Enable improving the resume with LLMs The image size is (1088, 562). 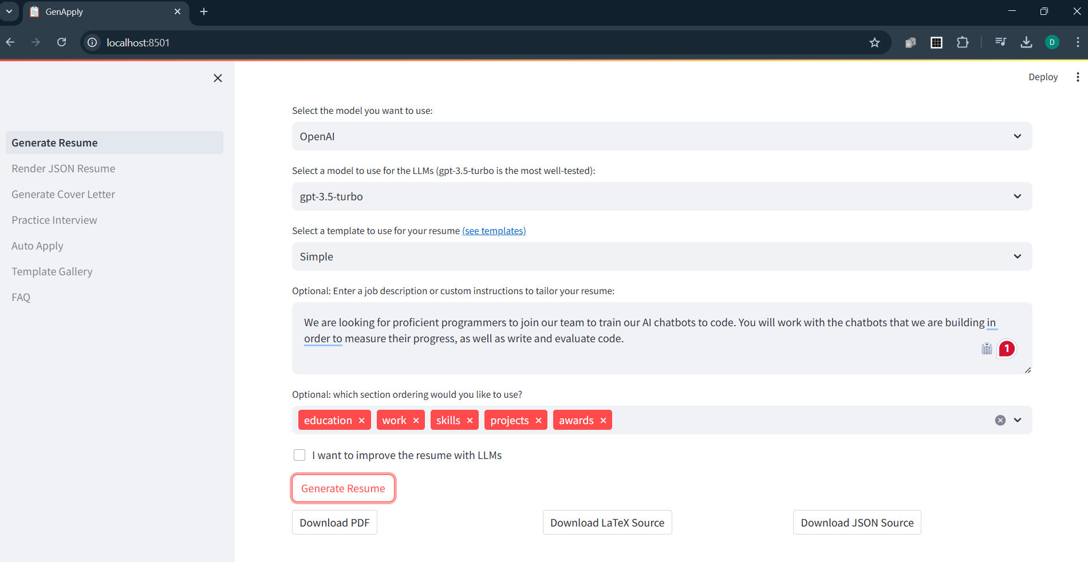(x=299, y=455)
